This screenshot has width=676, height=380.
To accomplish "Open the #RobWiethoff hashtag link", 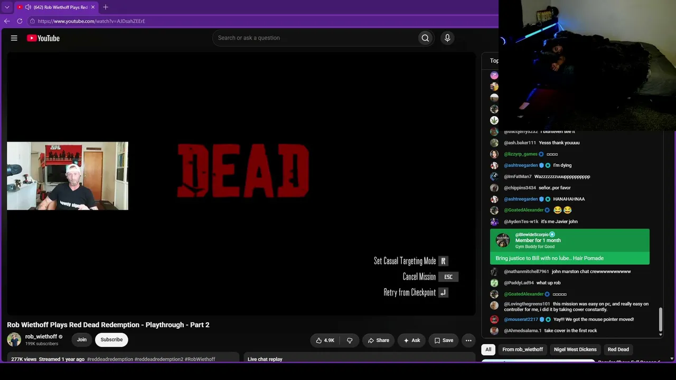I will [x=200, y=359].
